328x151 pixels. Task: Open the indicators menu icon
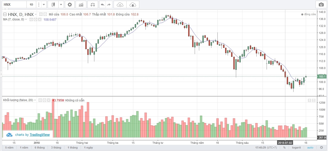click(x=81, y=4)
